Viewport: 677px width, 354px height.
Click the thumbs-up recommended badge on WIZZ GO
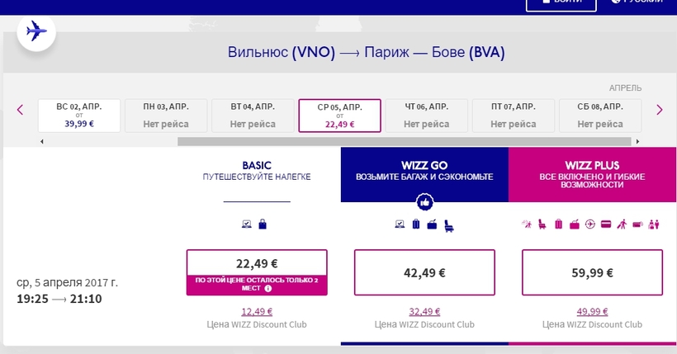click(425, 202)
